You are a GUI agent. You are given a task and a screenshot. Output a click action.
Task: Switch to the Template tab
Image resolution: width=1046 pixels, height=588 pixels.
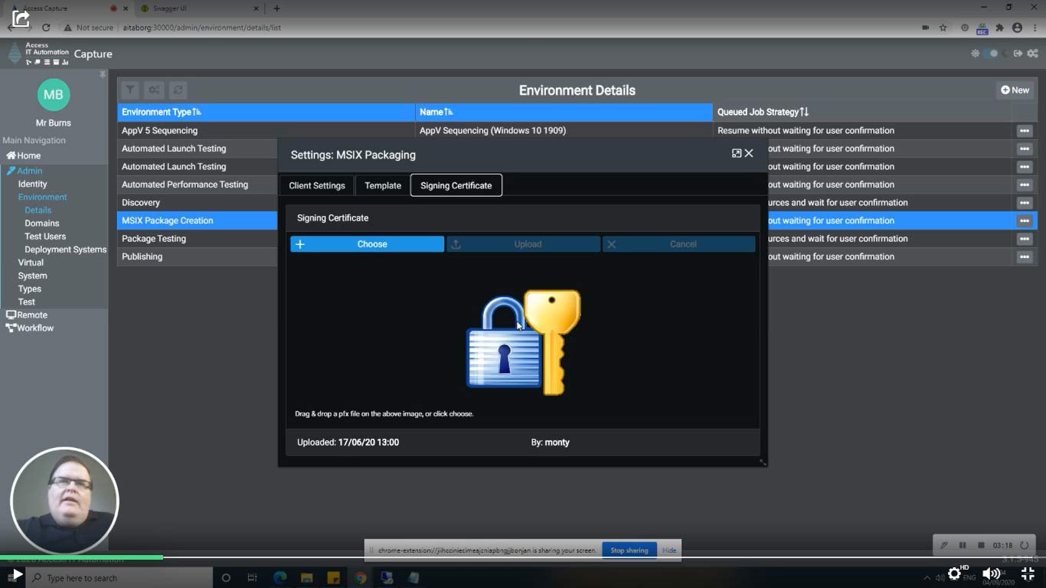382,185
